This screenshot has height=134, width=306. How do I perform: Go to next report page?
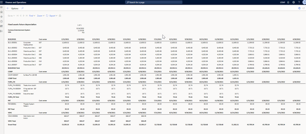click(24, 16)
